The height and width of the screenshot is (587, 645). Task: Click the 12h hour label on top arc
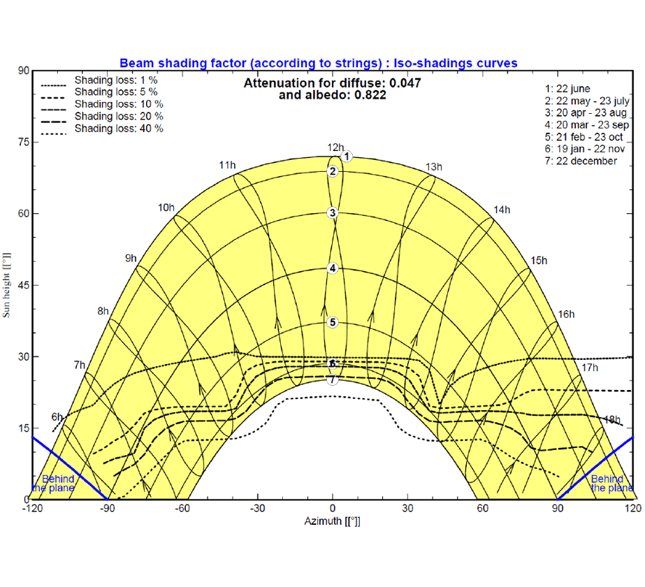[x=335, y=147]
